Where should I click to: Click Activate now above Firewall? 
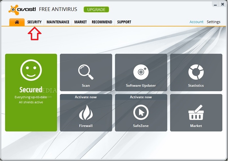tap(86, 97)
